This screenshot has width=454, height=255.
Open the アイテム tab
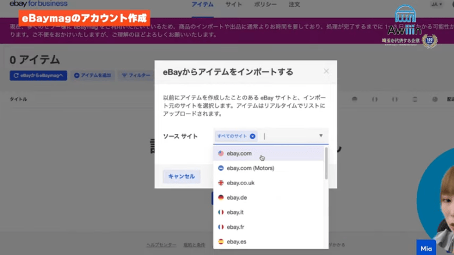pyautogui.click(x=203, y=5)
